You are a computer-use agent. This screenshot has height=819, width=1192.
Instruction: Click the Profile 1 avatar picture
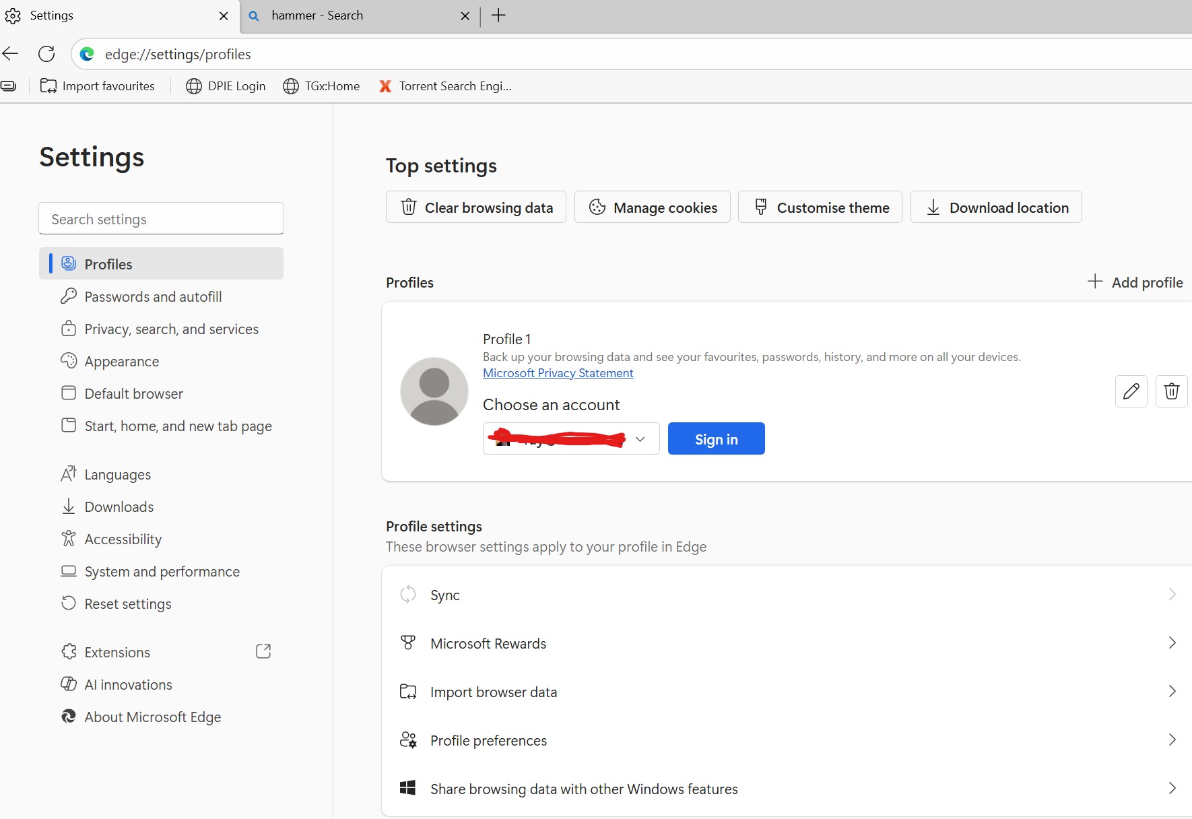[434, 391]
